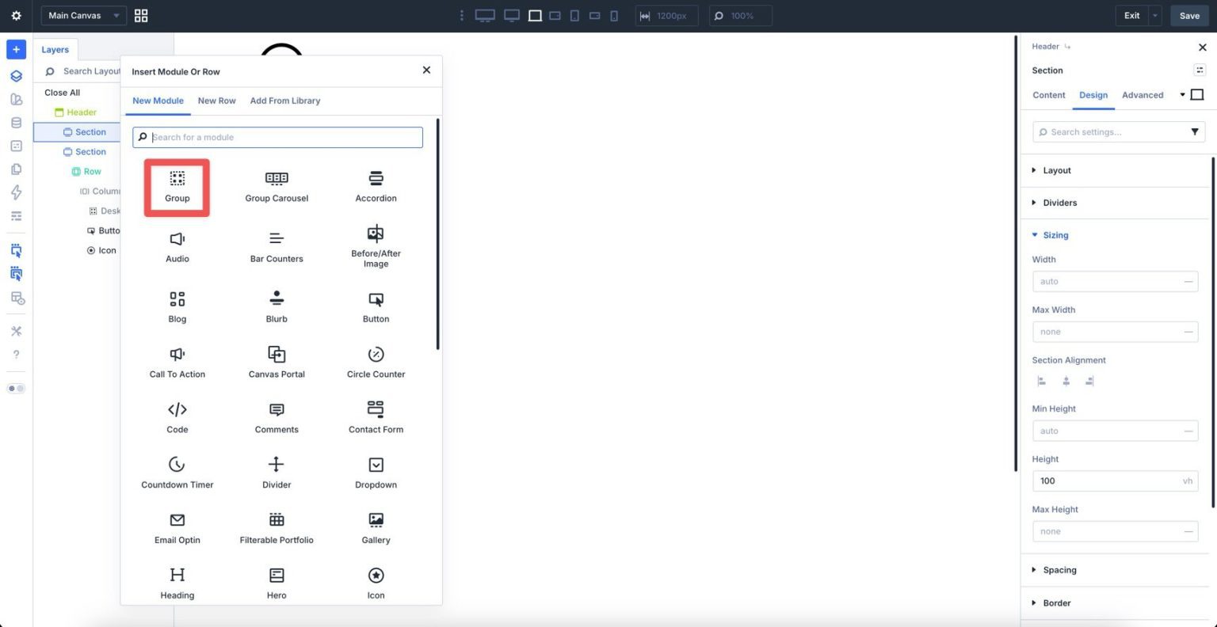
Task: Select the Group Carousel module
Action: 277,187
